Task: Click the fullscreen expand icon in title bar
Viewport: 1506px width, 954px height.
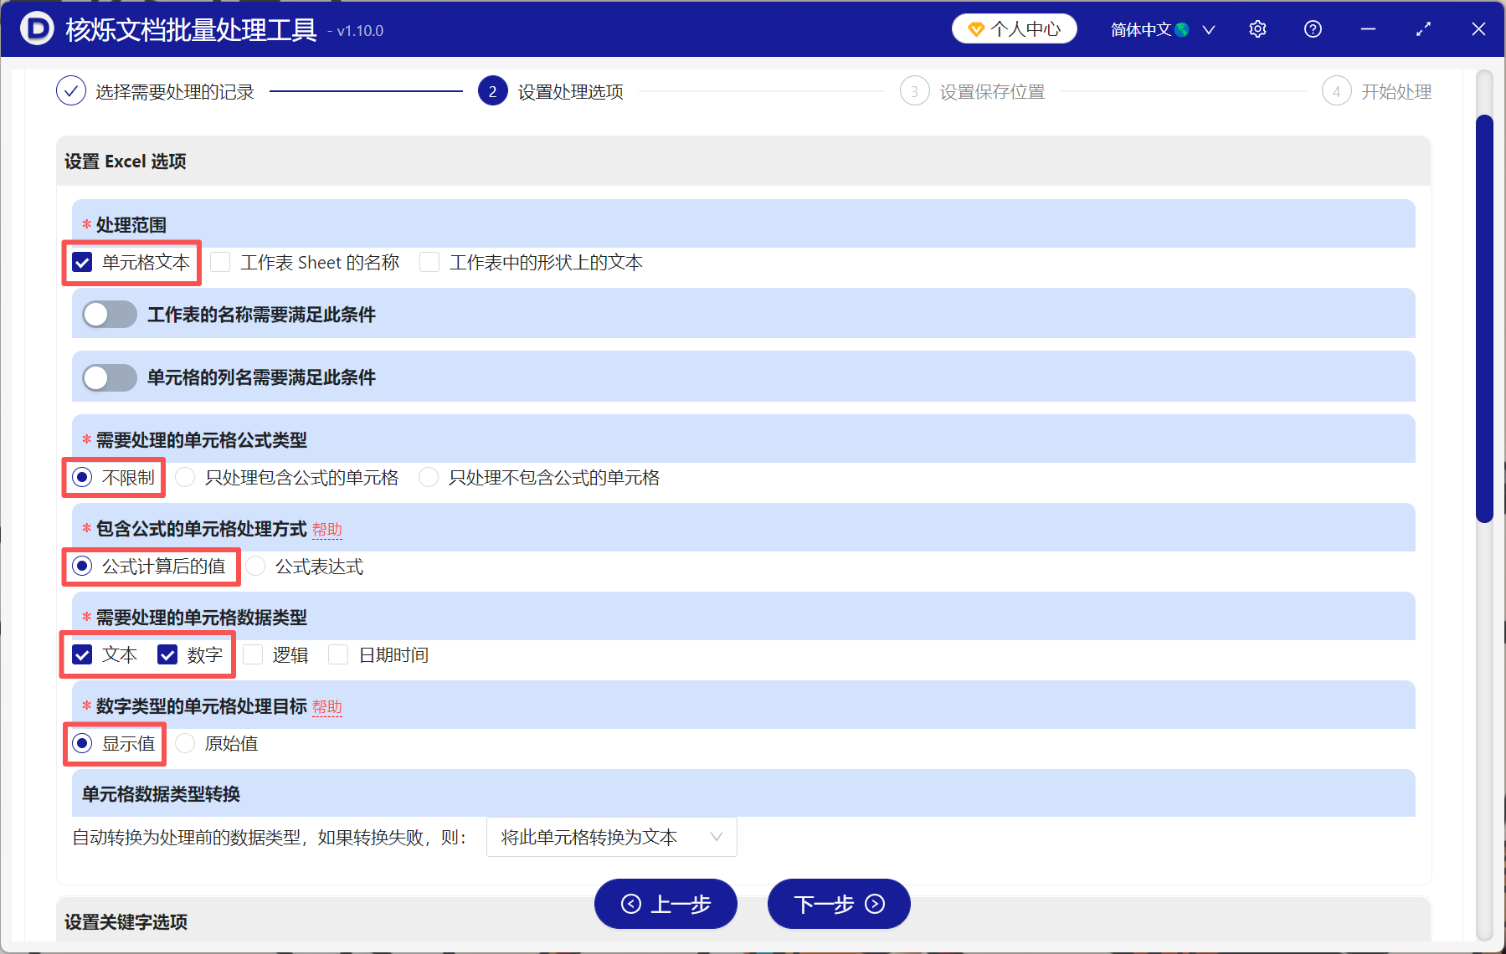Action: 1423,28
